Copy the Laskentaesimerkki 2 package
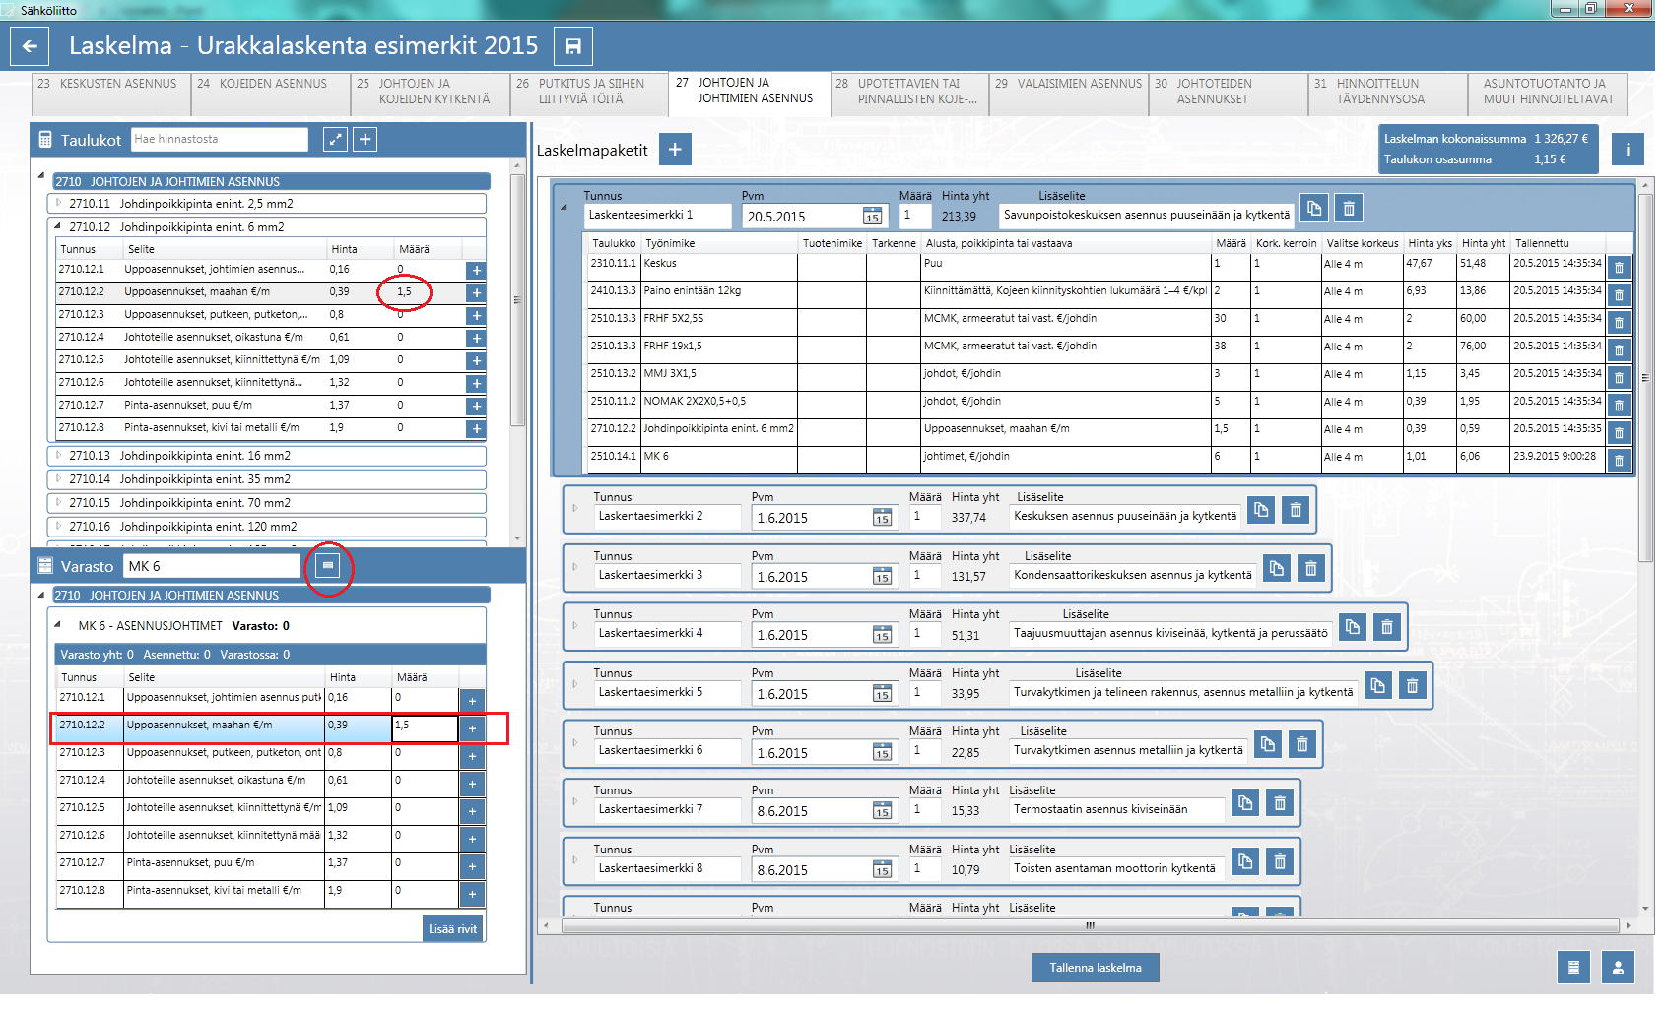Viewport: 1665px width, 1010px height. (1261, 510)
